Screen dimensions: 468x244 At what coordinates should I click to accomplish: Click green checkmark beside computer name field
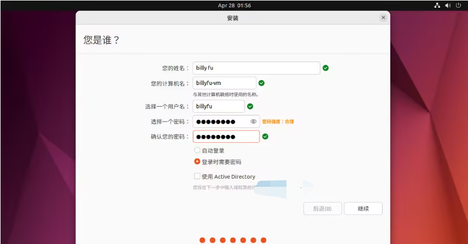pyautogui.click(x=261, y=83)
